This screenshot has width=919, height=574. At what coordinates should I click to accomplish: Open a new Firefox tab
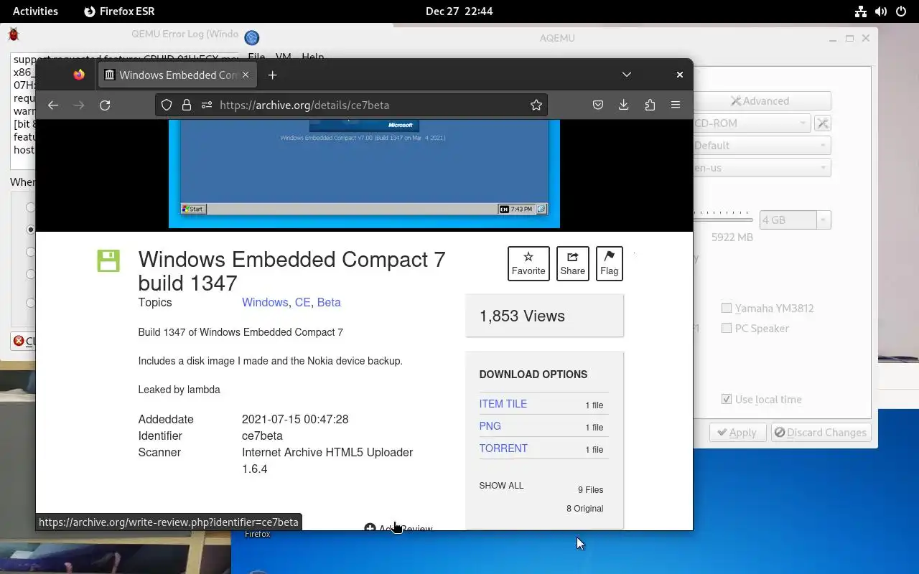coord(272,75)
